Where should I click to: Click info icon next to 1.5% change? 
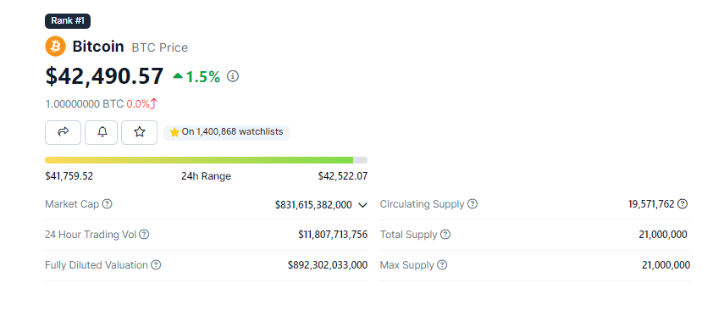tap(233, 76)
